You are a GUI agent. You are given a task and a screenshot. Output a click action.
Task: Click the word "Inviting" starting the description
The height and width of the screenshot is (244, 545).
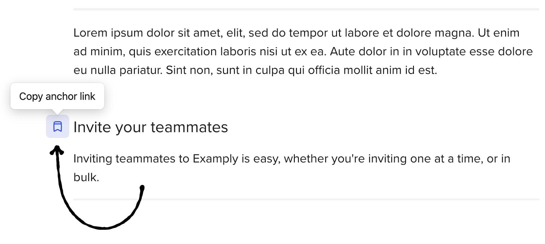[93, 159]
